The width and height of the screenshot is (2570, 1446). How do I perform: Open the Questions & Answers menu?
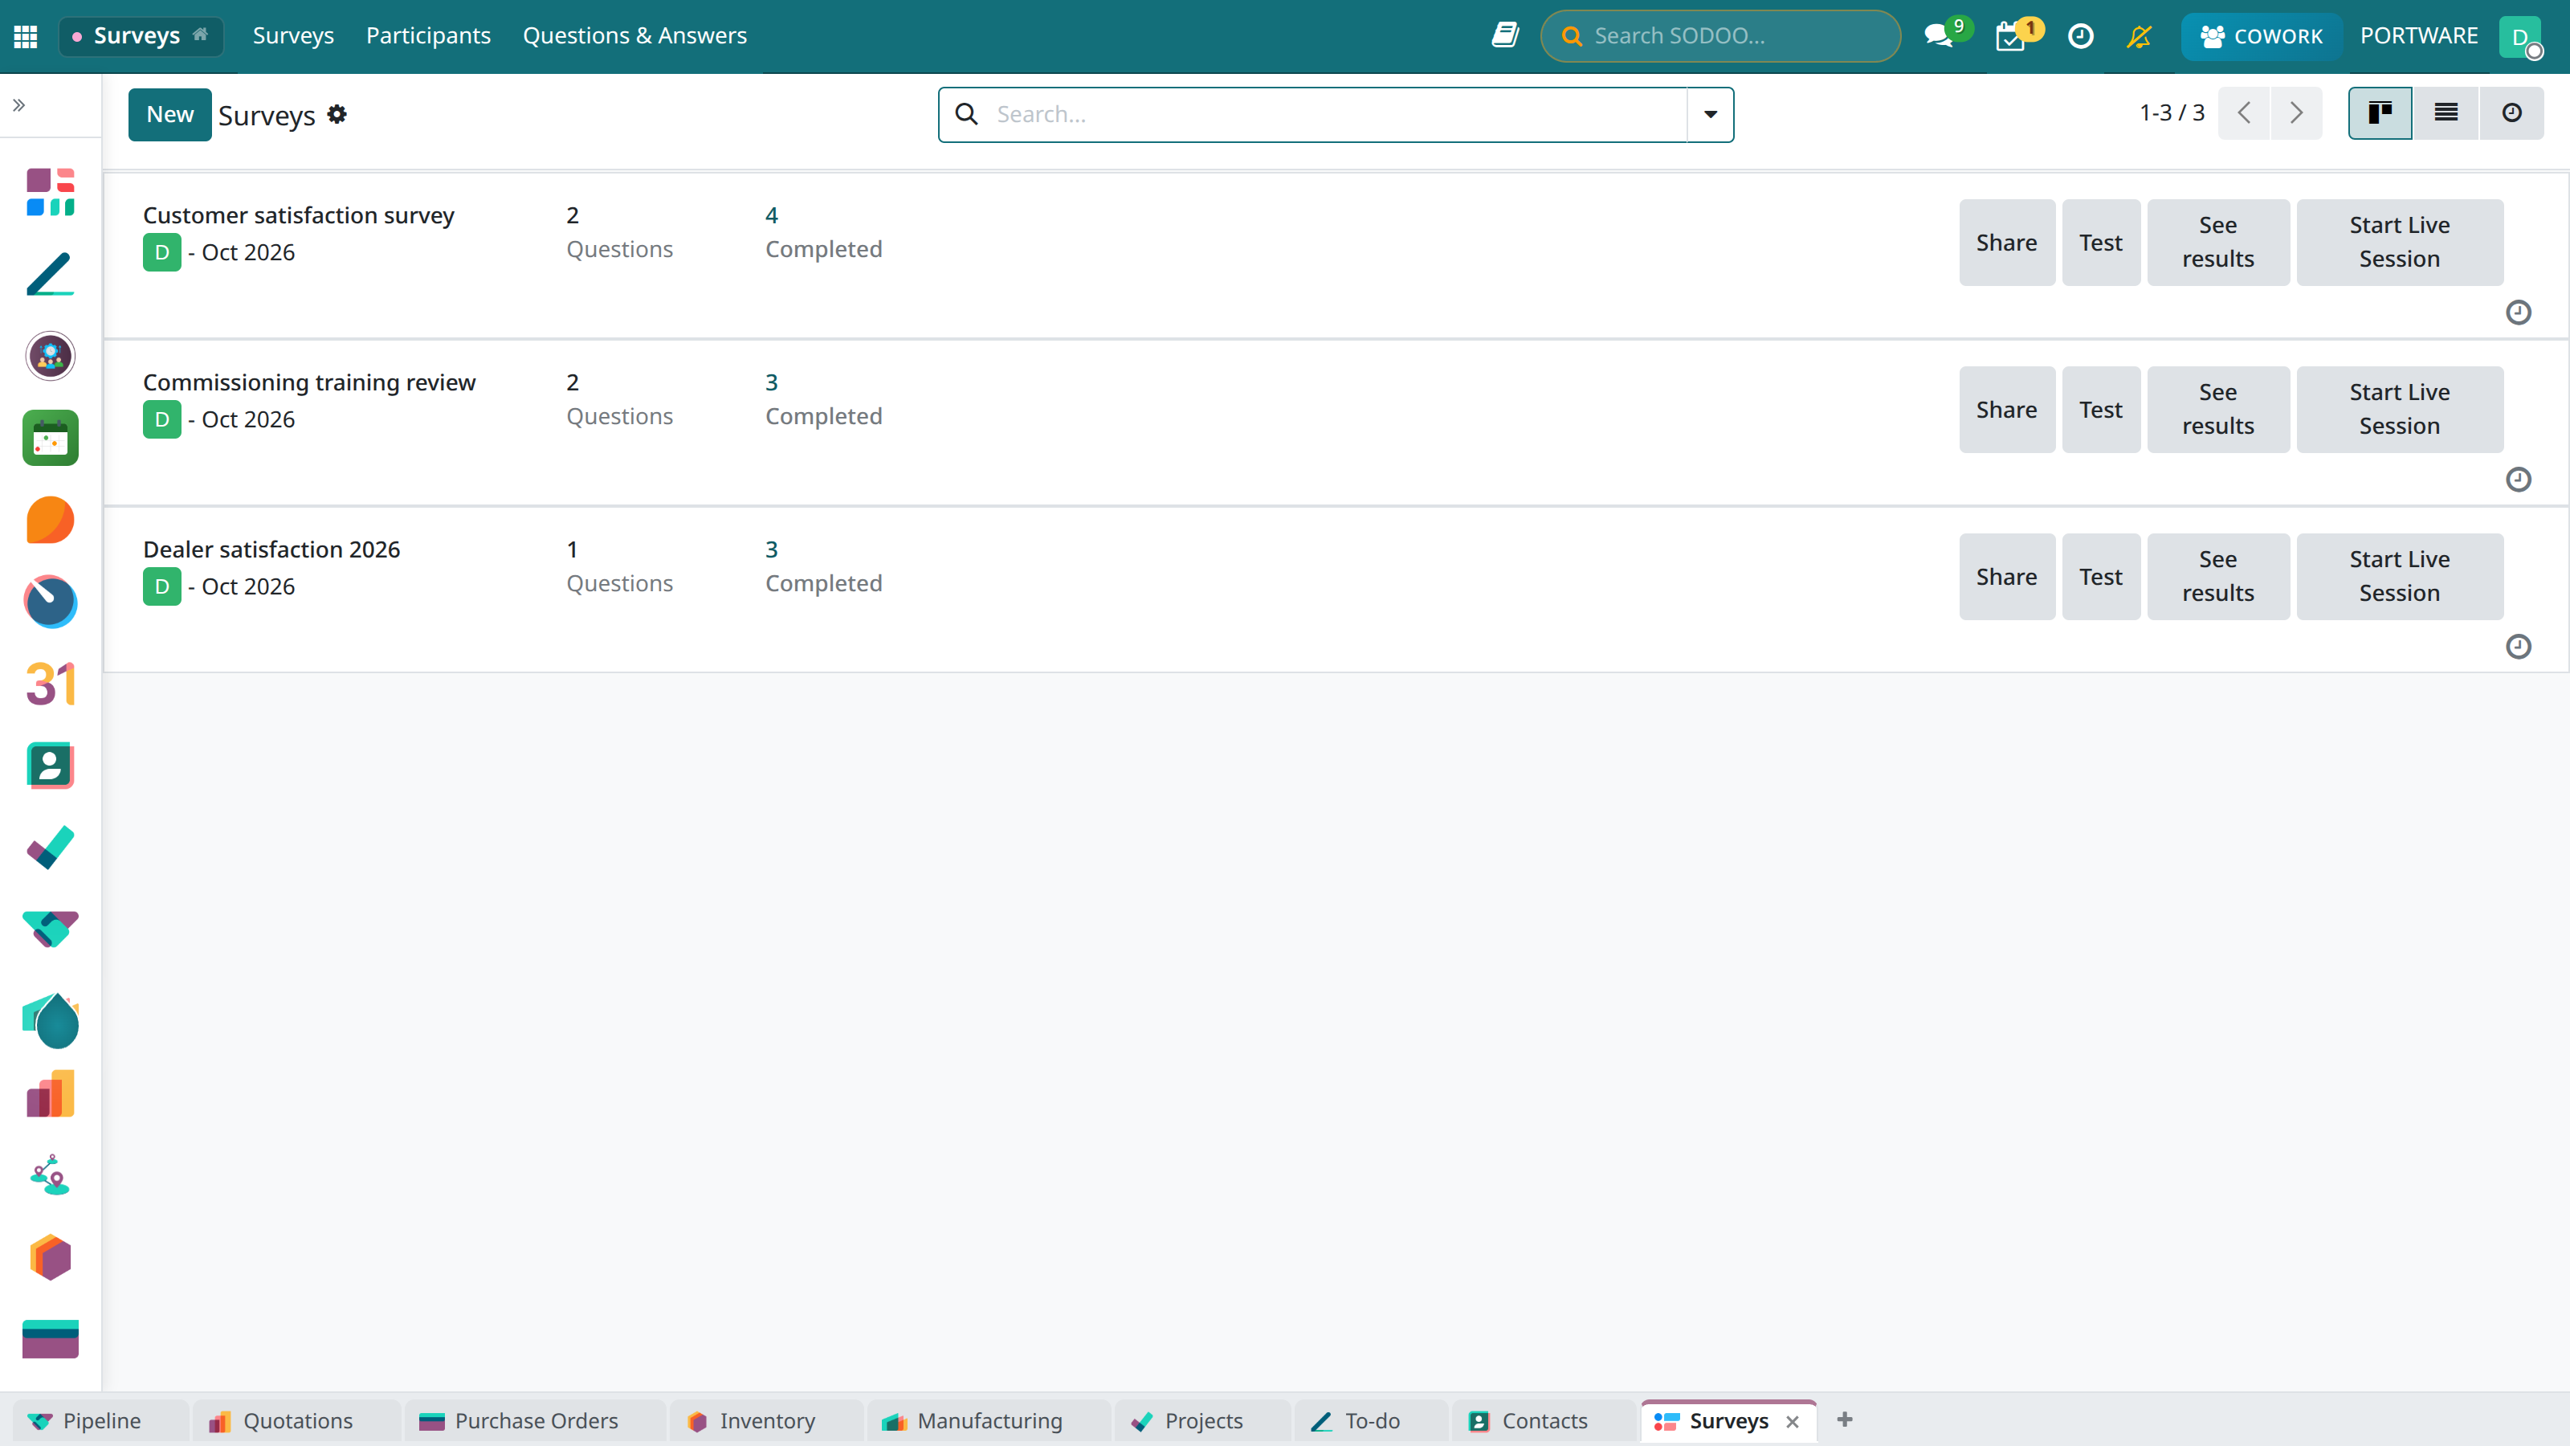[x=634, y=36]
